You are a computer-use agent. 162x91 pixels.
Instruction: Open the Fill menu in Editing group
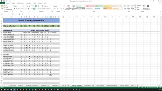click(137, 7)
